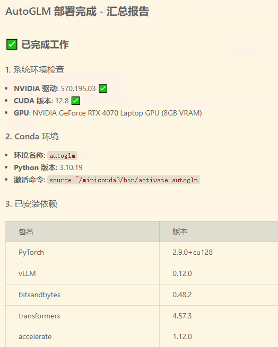Screen dimensions: 278x347
Task: Click the PyTorch table cell
Action: 82,253
